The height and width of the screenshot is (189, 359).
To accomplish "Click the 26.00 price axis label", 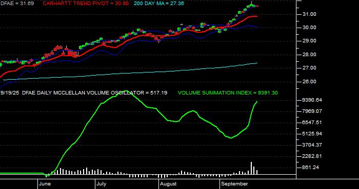I will tap(310, 82).
